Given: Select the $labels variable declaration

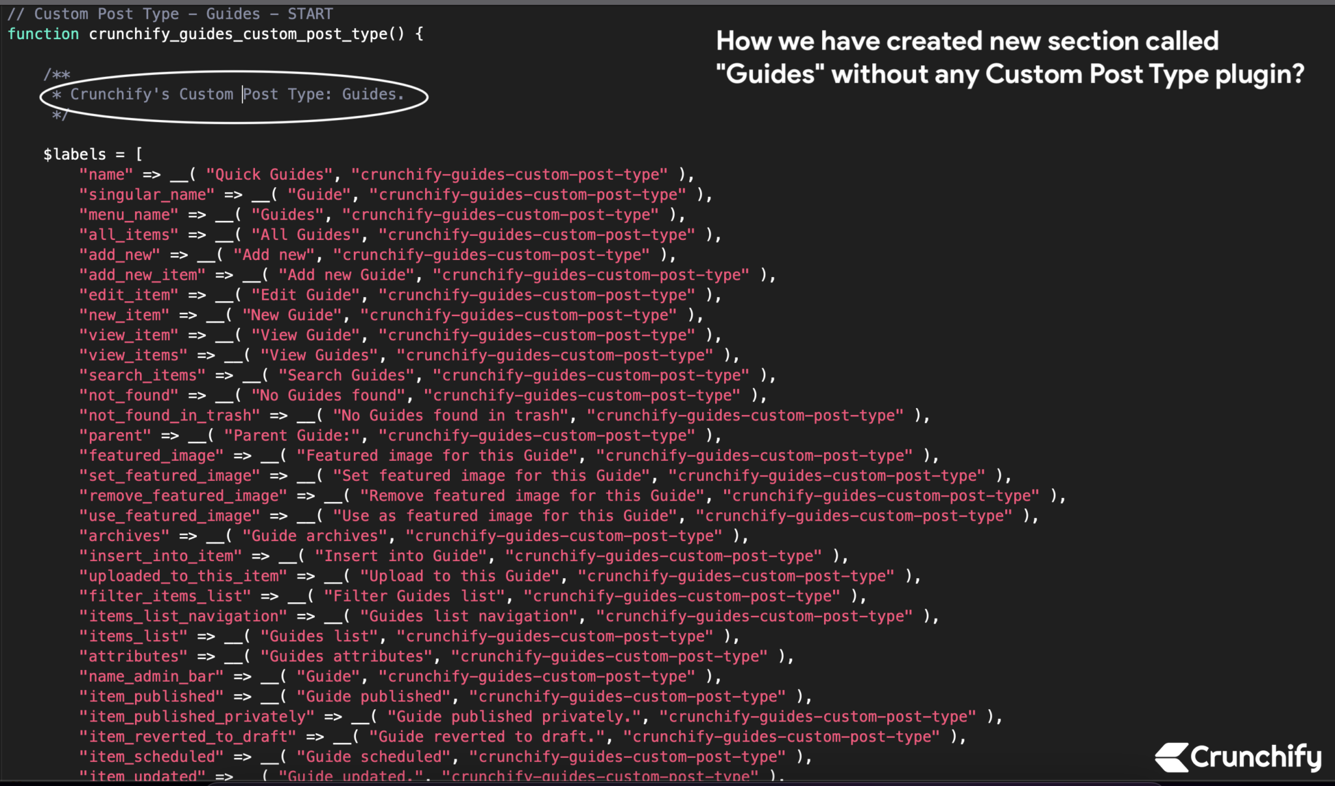Looking at the screenshot, I should [91, 154].
